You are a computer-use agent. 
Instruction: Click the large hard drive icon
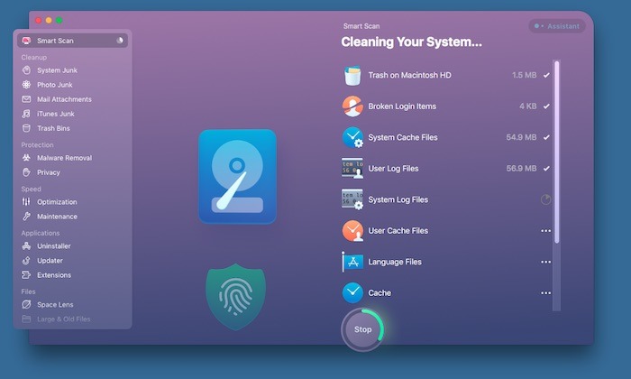237,176
